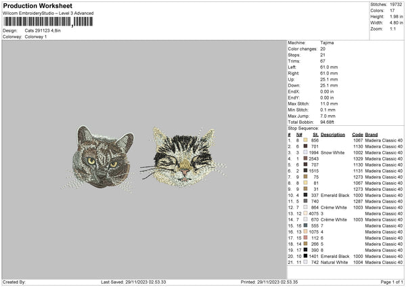Select the Snow White swatch in stop 3
This screenshot has width=406, height=287.
pyautogui.click(x=306, y=153)
